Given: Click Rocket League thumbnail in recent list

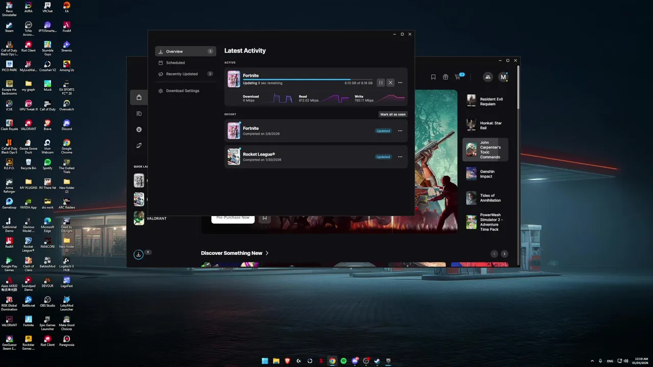Looking at the screenshot, I should click(234, 156).
